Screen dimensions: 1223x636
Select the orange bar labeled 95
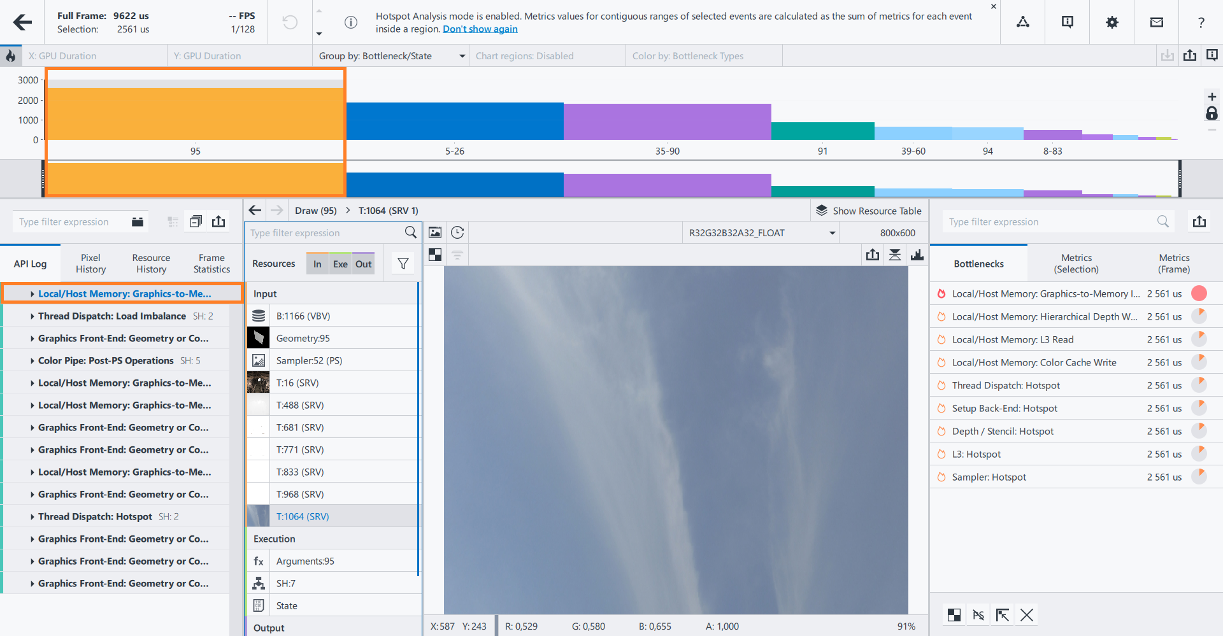[x=196, y=113]
